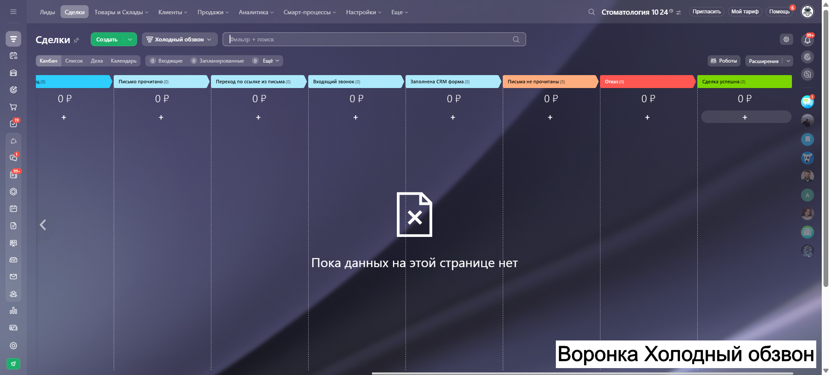Open the tasks checkbox icon with badge 19
Screen dimensions: 830x375
13,124
